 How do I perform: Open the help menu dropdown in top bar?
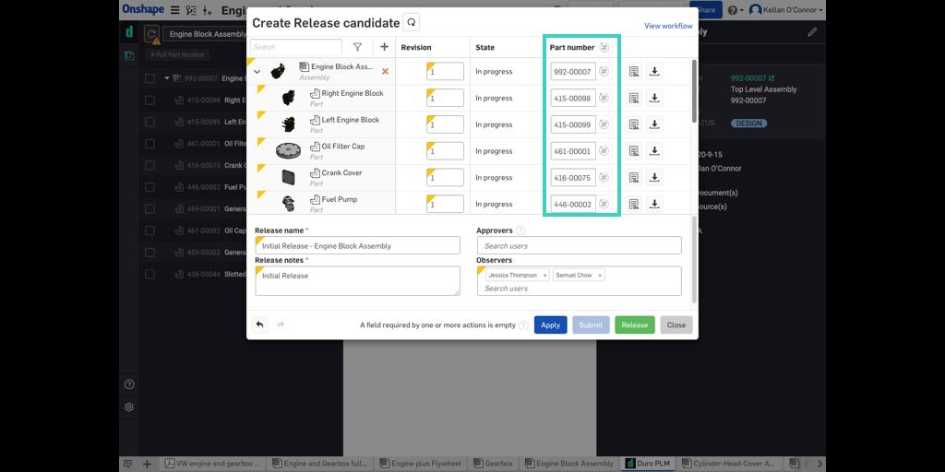(735, 10)
